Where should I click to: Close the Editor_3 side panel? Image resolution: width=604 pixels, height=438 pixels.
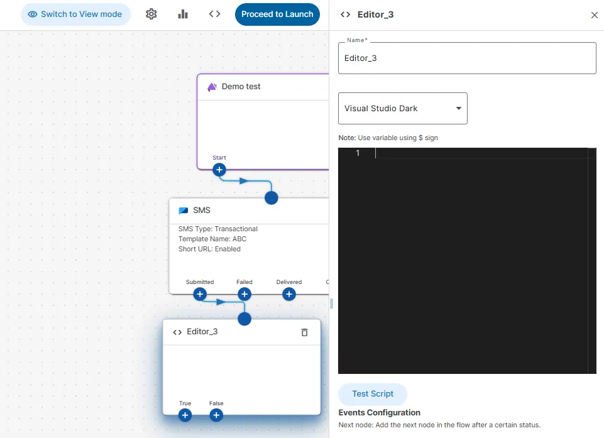click(595, 15)
